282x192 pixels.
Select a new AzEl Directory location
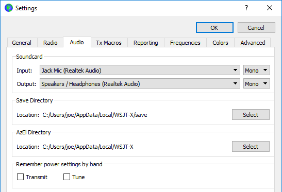click(251, 147)
